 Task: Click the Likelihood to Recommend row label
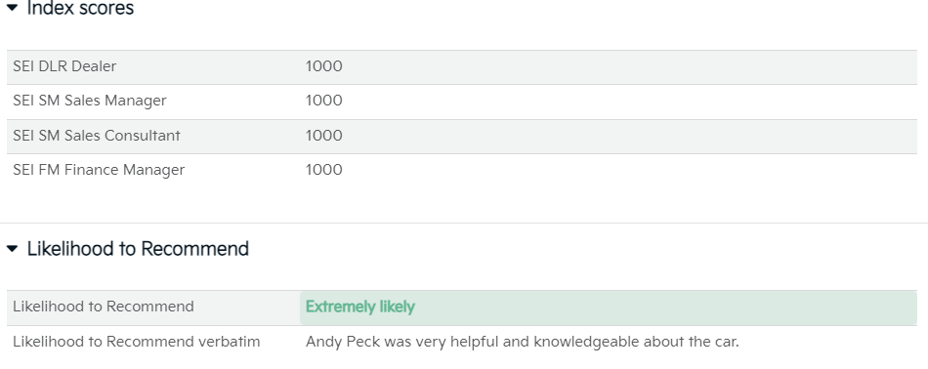click(104, 307)
